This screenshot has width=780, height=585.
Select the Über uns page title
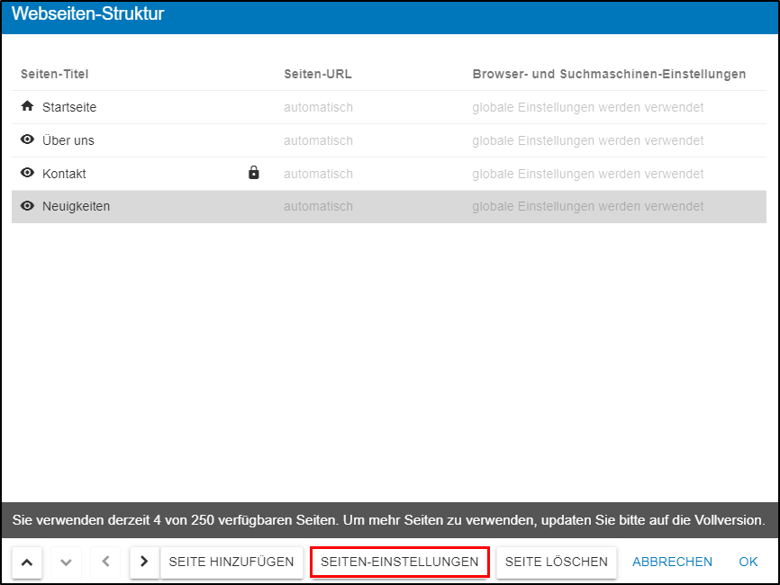click(68, 140)
